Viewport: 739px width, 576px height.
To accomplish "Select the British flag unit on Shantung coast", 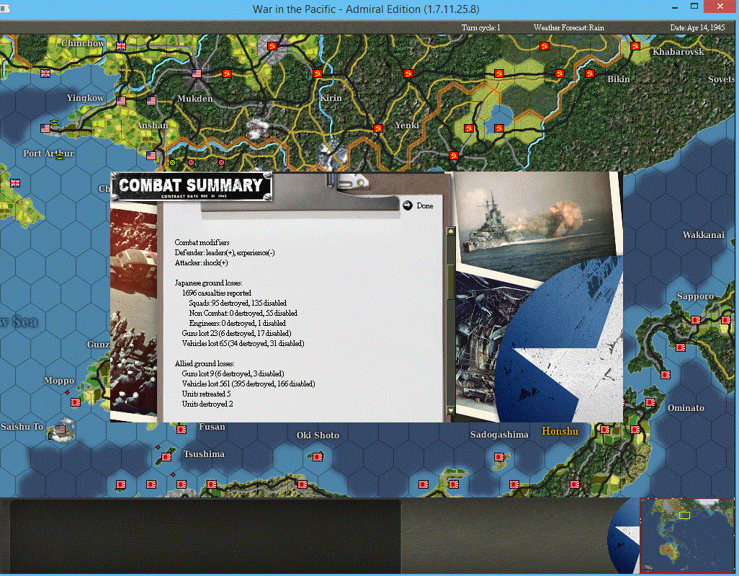I will pos(15,182).
